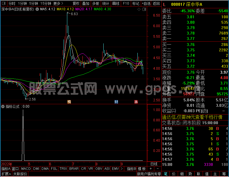
Task: Select the EMV indicator
Action: click(115, 169)
